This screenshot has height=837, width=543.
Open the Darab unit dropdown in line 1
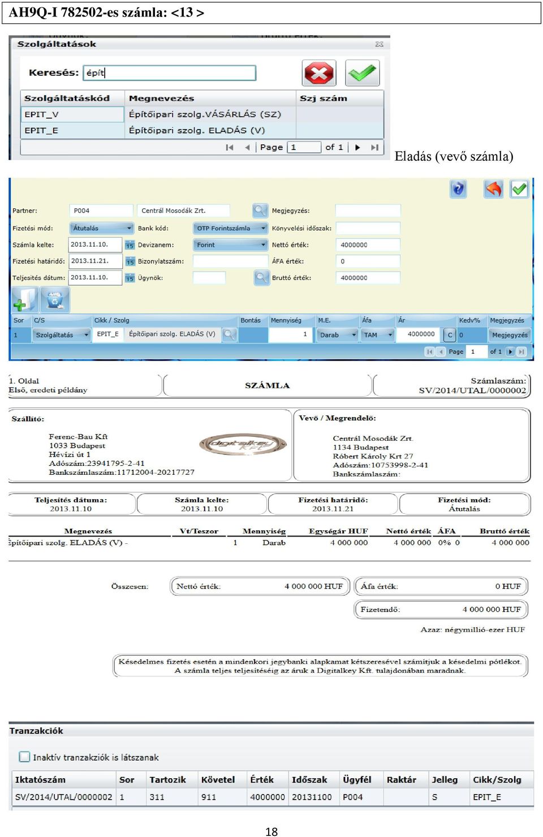click(x=338, y=335)
